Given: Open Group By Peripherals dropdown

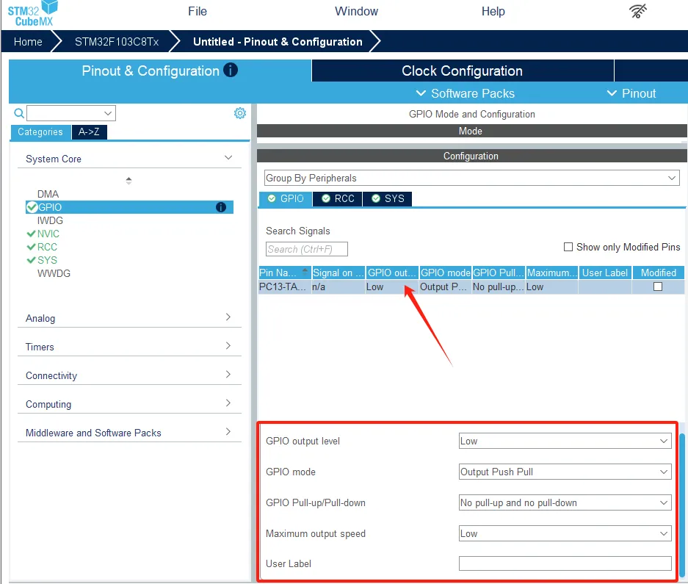Looking at the screenshot, I should [x=471, y=179].
